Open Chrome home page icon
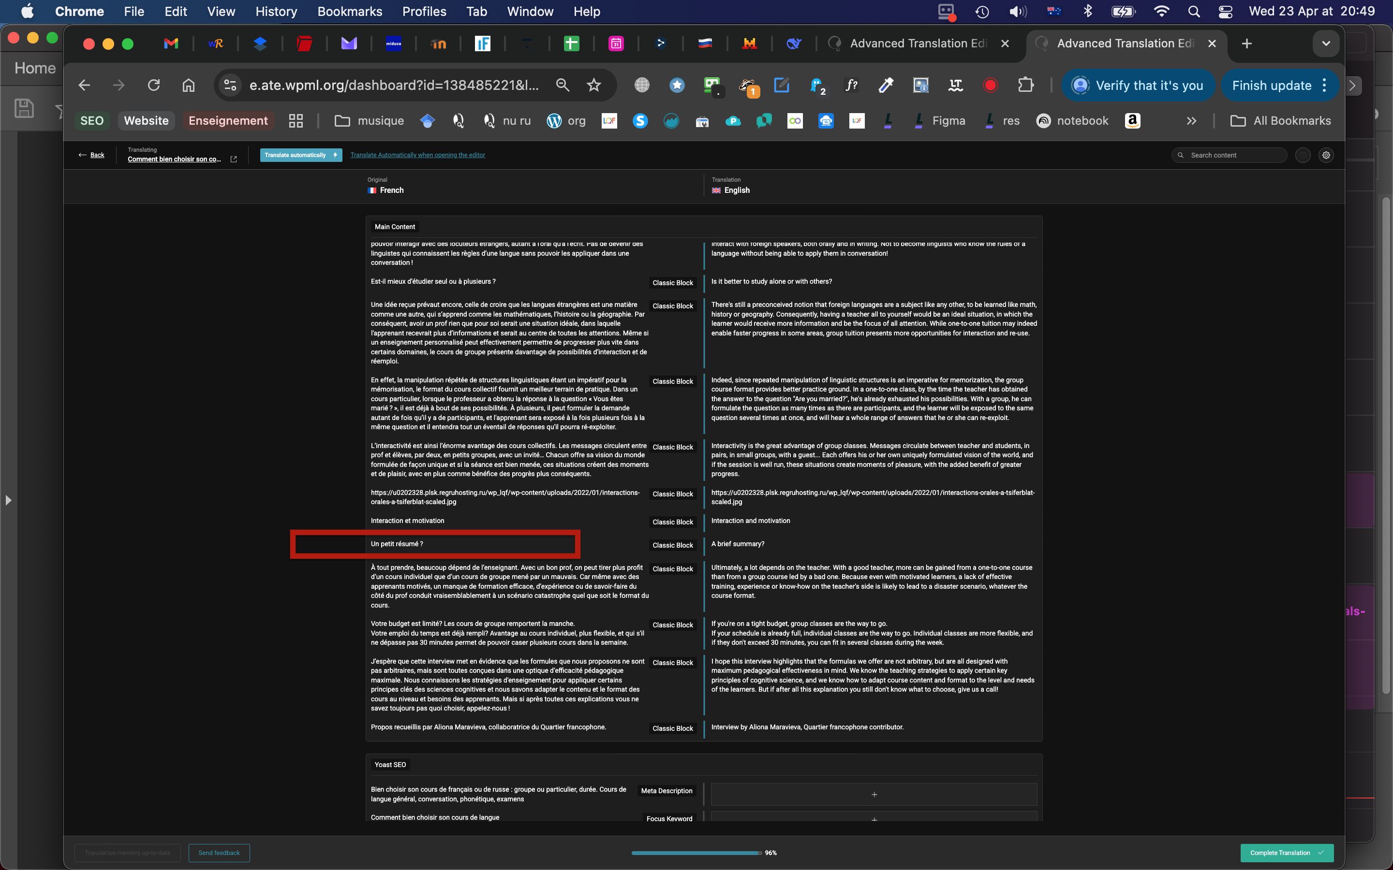The height and width of the screenshot is (870, 1393). click(188, 85)
